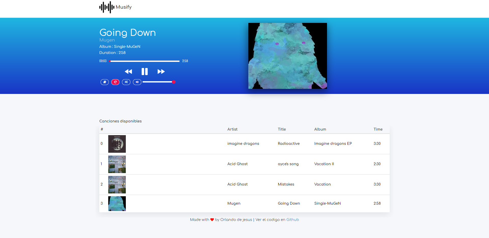
Task: Seek on the song progress bar
Action: 144,61
